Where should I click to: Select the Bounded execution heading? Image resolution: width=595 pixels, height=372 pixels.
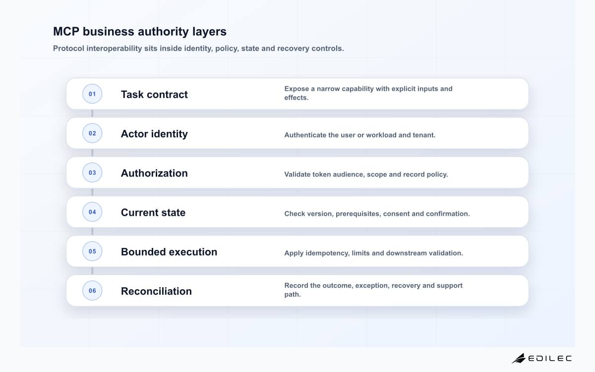click(x=169, y=251)
